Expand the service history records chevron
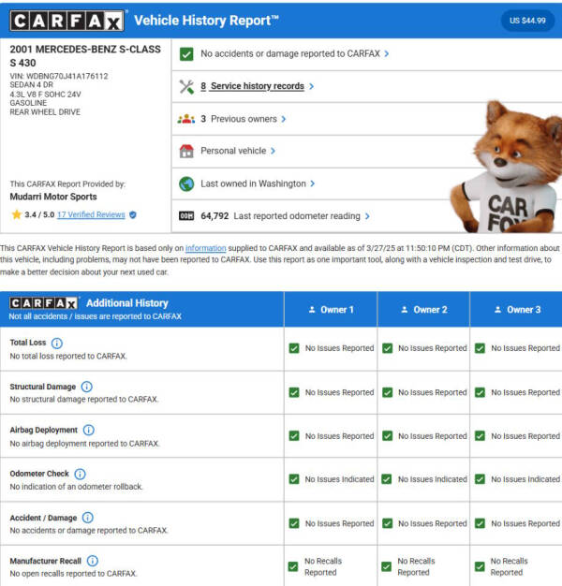The width and height of the screenshot is (562, 586). (312, 87)
